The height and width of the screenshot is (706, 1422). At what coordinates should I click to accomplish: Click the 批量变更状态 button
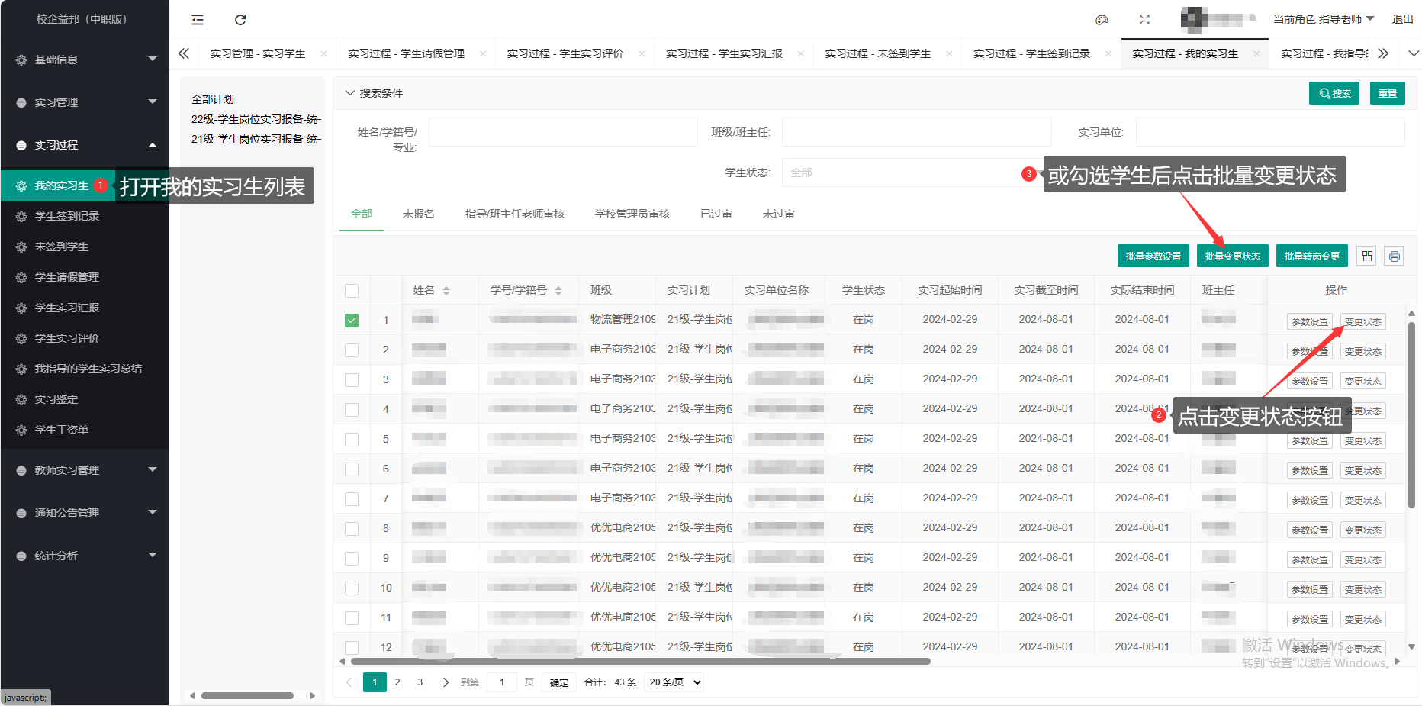pos(1232,256)
